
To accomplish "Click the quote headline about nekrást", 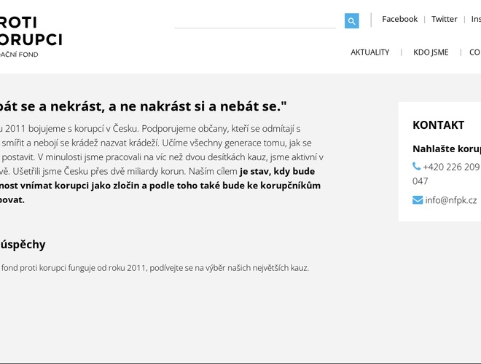I will (x=143, y=106).
